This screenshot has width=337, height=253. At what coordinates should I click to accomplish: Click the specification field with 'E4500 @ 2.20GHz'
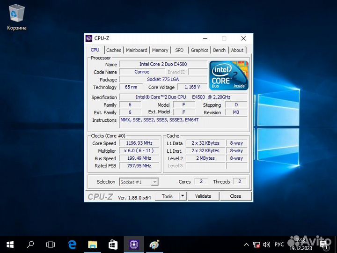(x=183, y=97)
